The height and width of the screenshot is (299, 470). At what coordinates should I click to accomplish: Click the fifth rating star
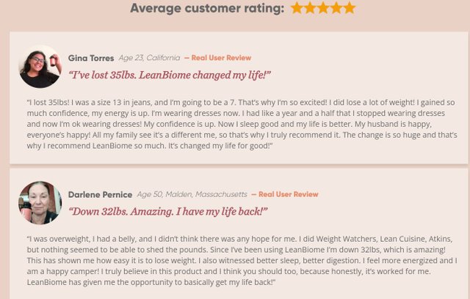(350, 8)
